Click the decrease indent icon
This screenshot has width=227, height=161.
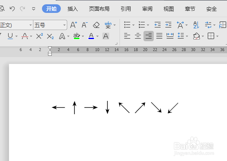158,25
